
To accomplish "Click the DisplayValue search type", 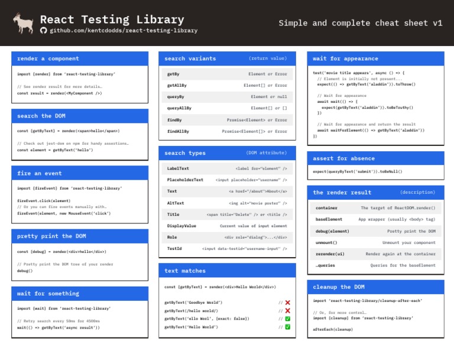I will pos(227,226).
